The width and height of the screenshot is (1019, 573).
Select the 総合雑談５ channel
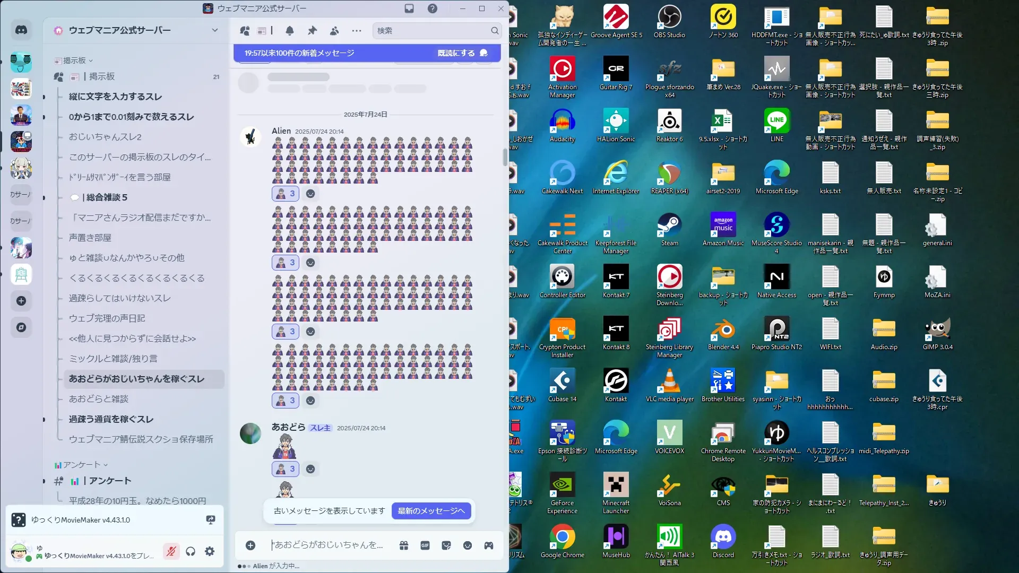pos(107,197)
